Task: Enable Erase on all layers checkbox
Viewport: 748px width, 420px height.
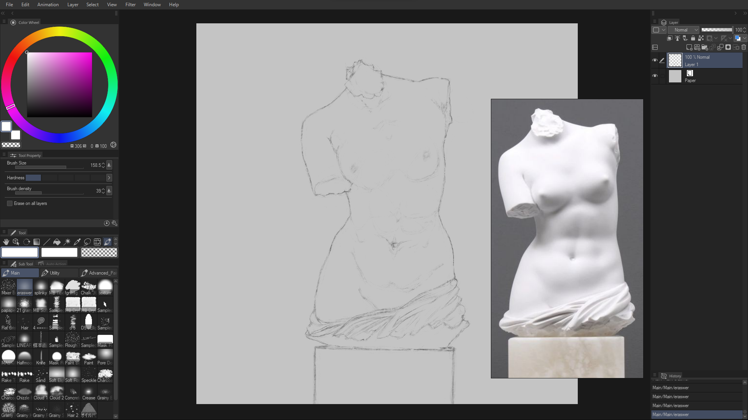Action: click(10, 203)
